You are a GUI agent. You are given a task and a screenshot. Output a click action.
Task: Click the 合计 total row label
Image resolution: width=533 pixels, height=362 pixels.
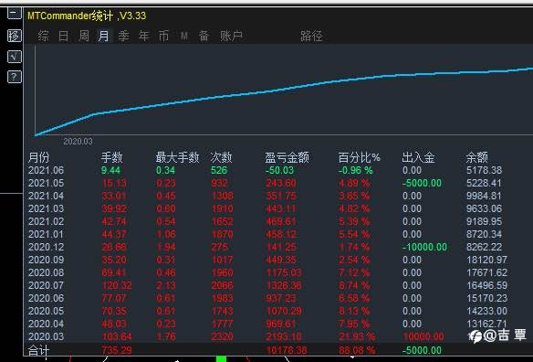point(39,350)
